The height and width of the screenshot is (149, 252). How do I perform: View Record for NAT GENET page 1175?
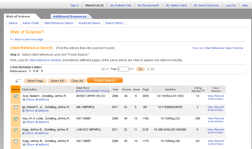[216, 141]
